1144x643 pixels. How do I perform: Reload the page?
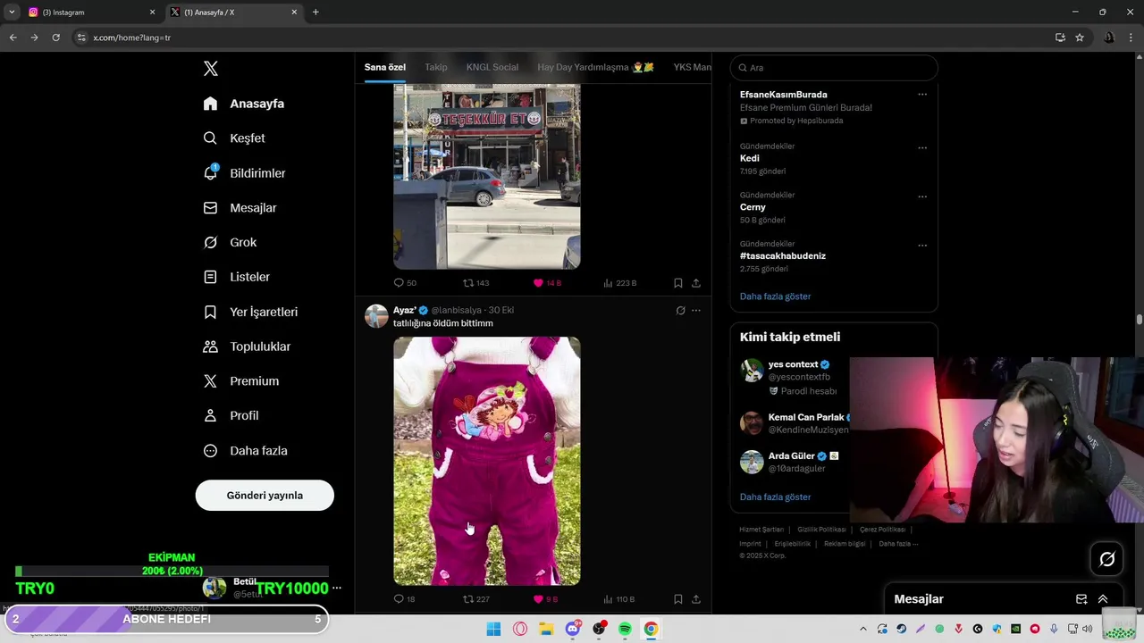click(55, 38)
